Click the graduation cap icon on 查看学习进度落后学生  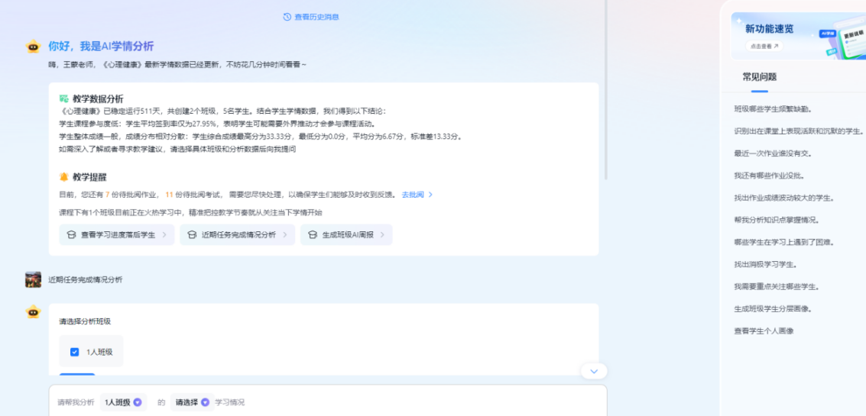tap(70, 235)
